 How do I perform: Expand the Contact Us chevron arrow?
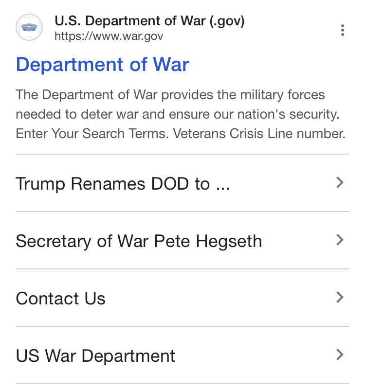340,298
